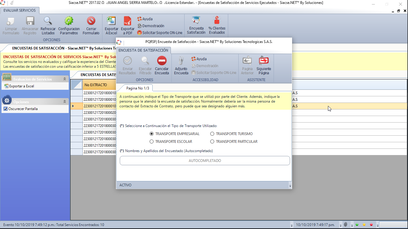Click Exportar a PDF icon

click(128, 21)
